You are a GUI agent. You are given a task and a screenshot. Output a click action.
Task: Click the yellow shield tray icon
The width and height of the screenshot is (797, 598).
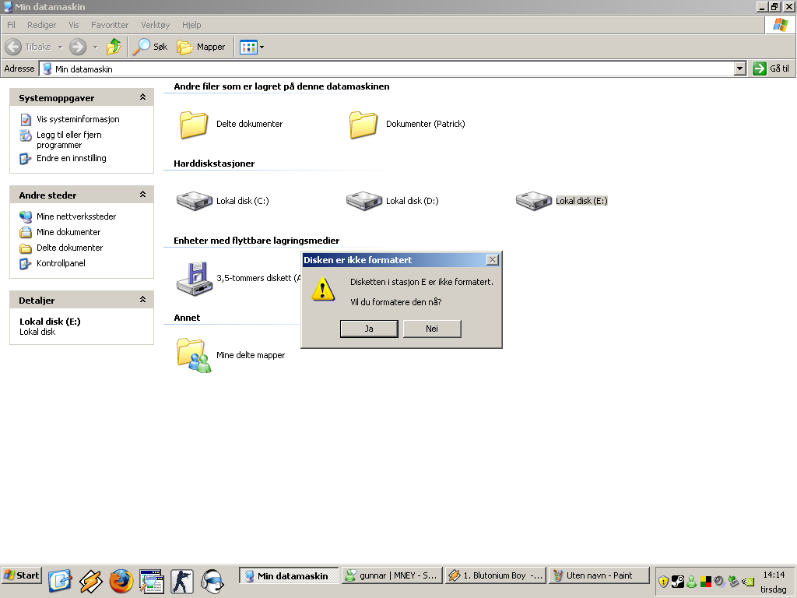pyautogui.click(x=663, y=581)
